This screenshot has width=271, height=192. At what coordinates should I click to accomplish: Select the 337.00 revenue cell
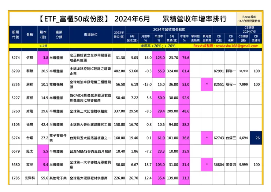(119, 111)
